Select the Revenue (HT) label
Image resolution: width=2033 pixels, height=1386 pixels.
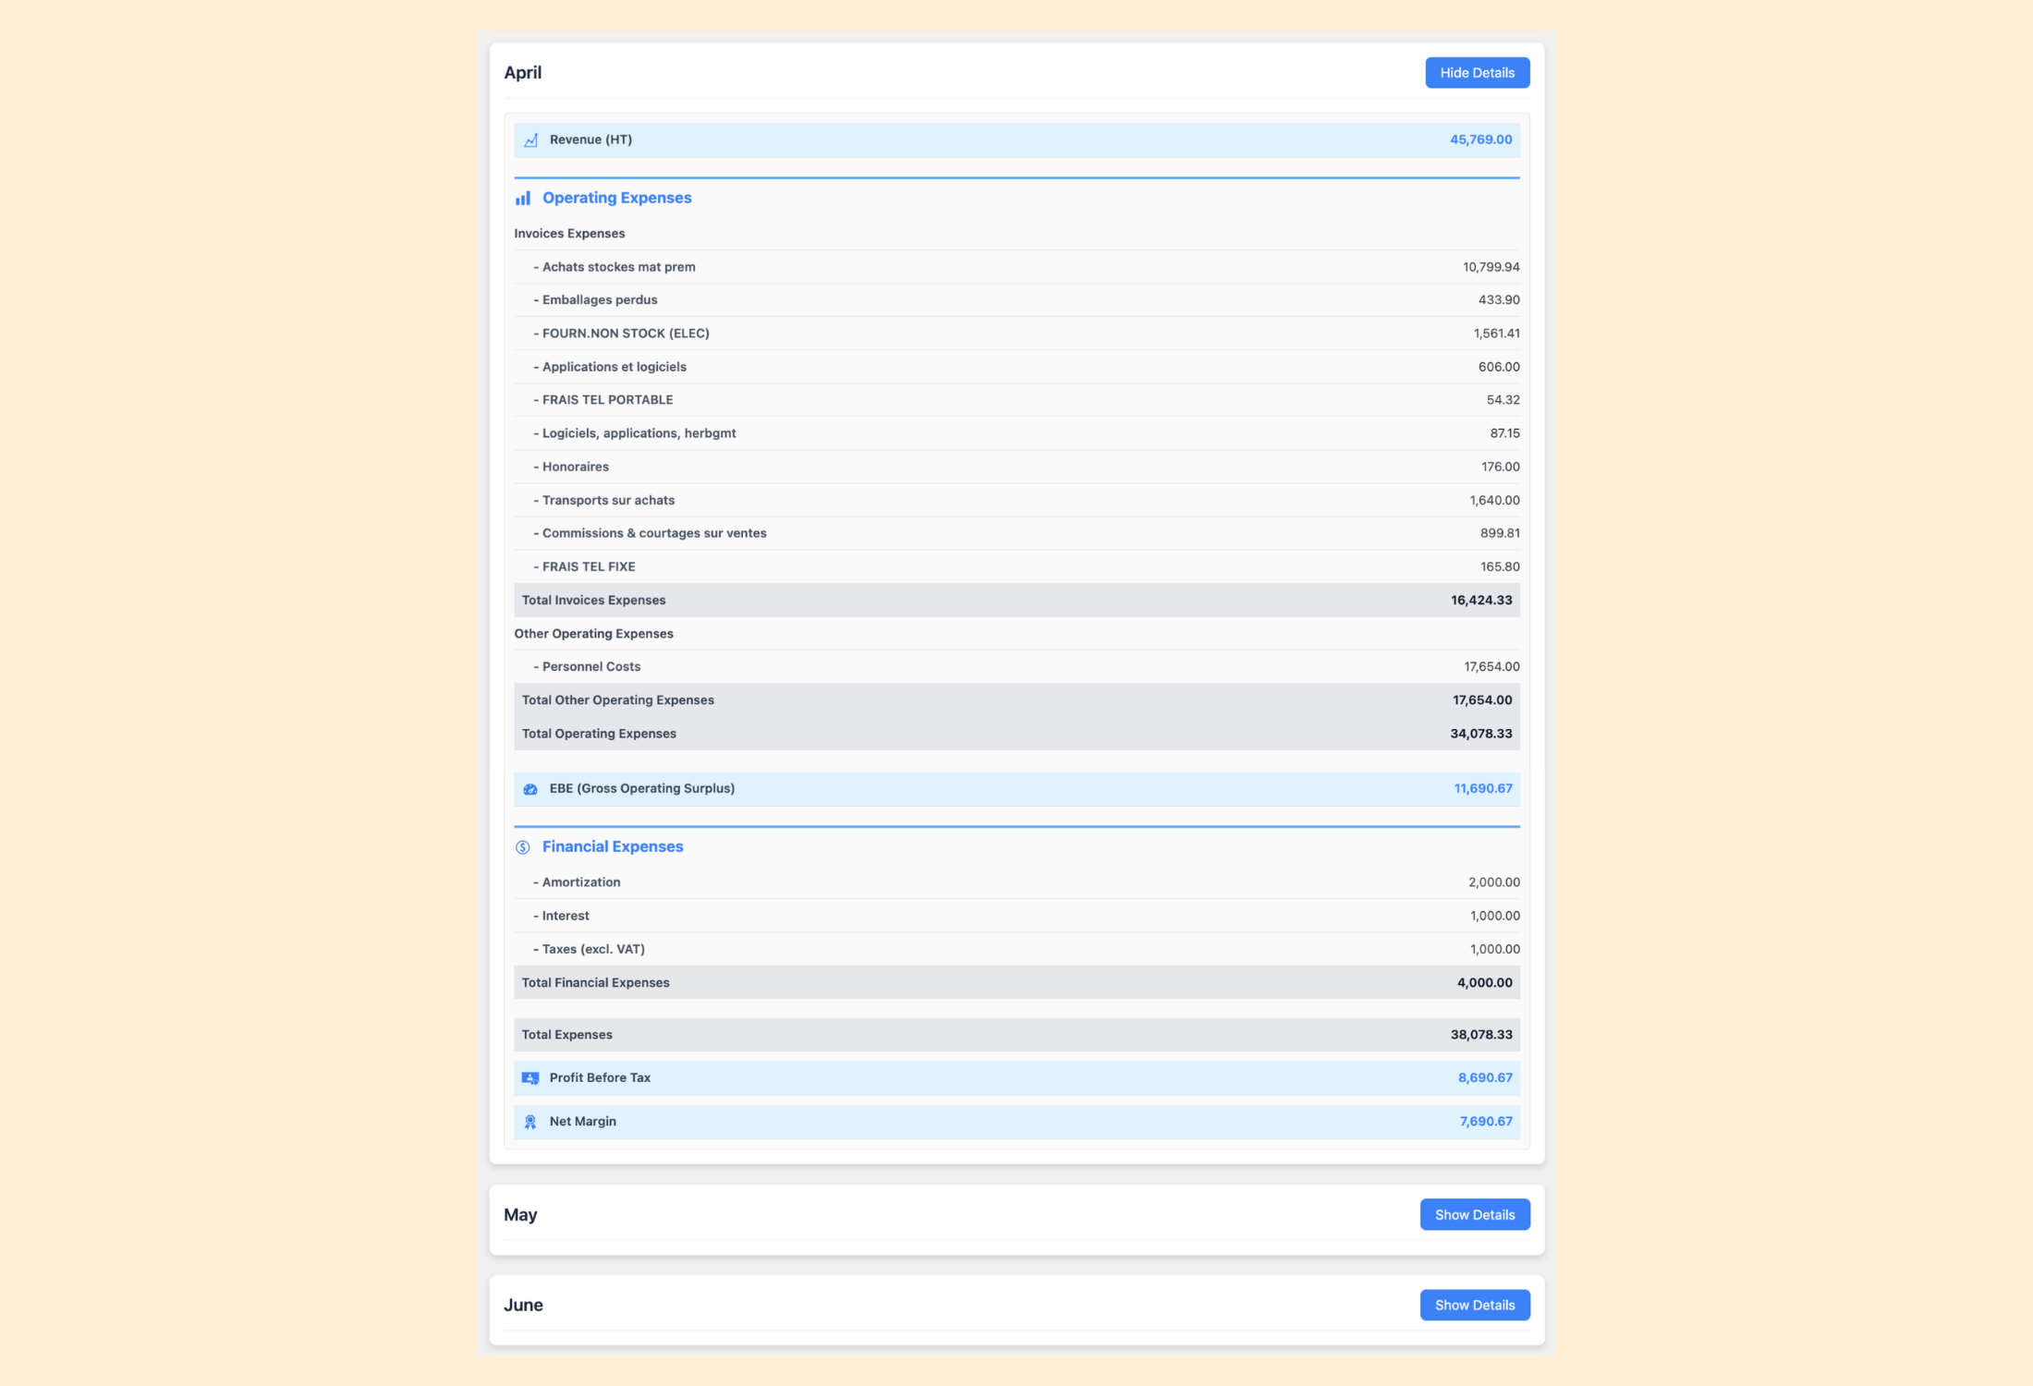(590, 140)
